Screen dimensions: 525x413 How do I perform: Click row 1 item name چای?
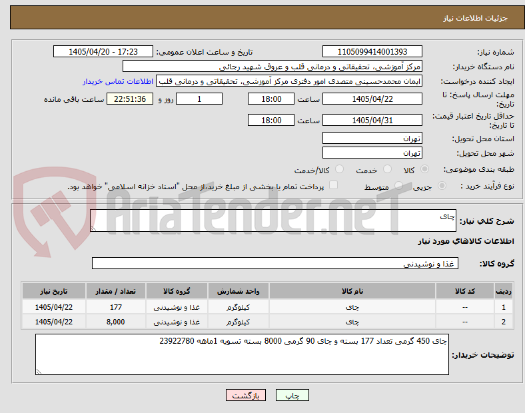pyautogui.click(x=352, y=307)
